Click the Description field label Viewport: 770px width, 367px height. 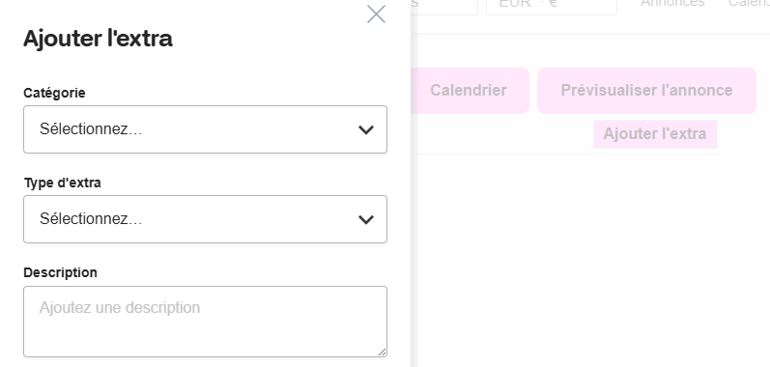tap(61, 272)
